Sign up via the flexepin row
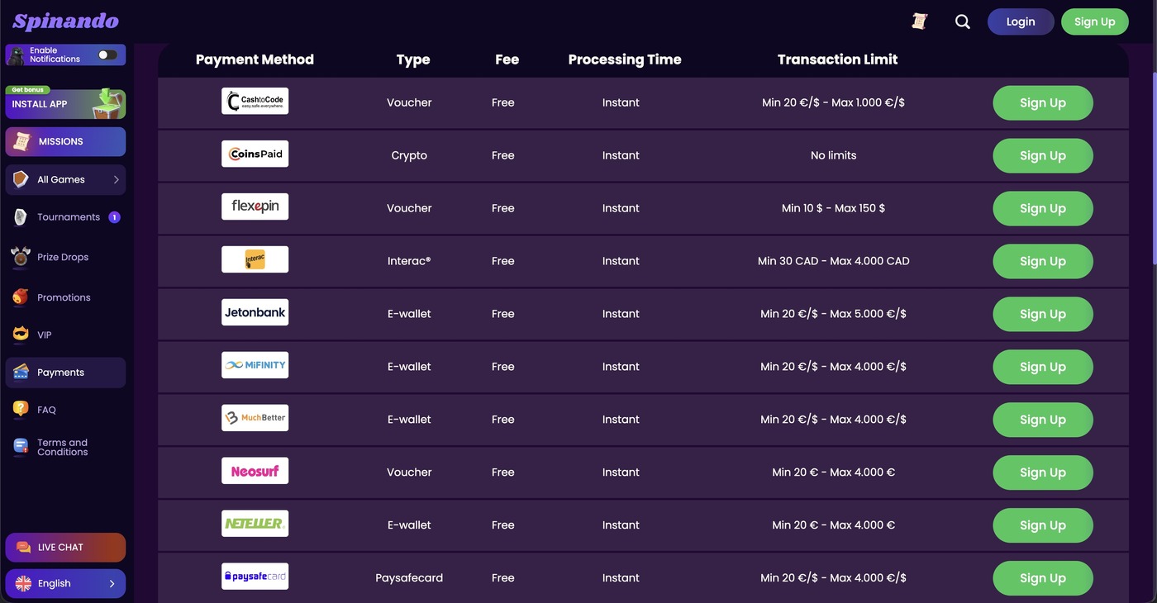The width and height of the screenshot is (1157, 603). (x=1043, y=208)
